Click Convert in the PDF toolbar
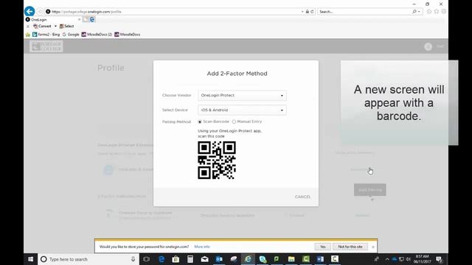The image size is (472, 265). (42, 26)
